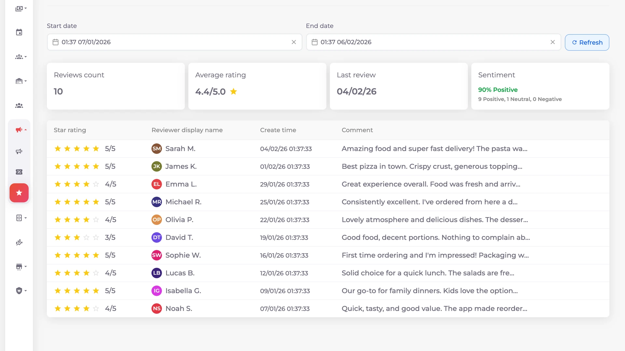Open the customers group icon
The height and width of the screenshot is (351, 625).
[x=19, y=106]
